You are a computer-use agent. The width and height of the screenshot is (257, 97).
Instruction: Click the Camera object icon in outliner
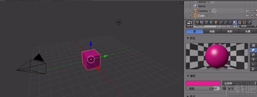pos(195,11)
